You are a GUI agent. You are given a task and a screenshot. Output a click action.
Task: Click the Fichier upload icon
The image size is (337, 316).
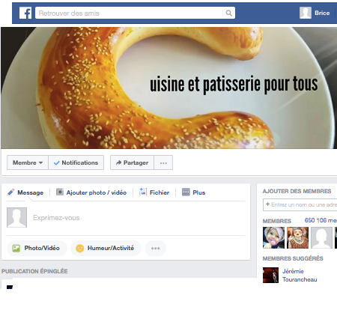[x=143, y=192]
